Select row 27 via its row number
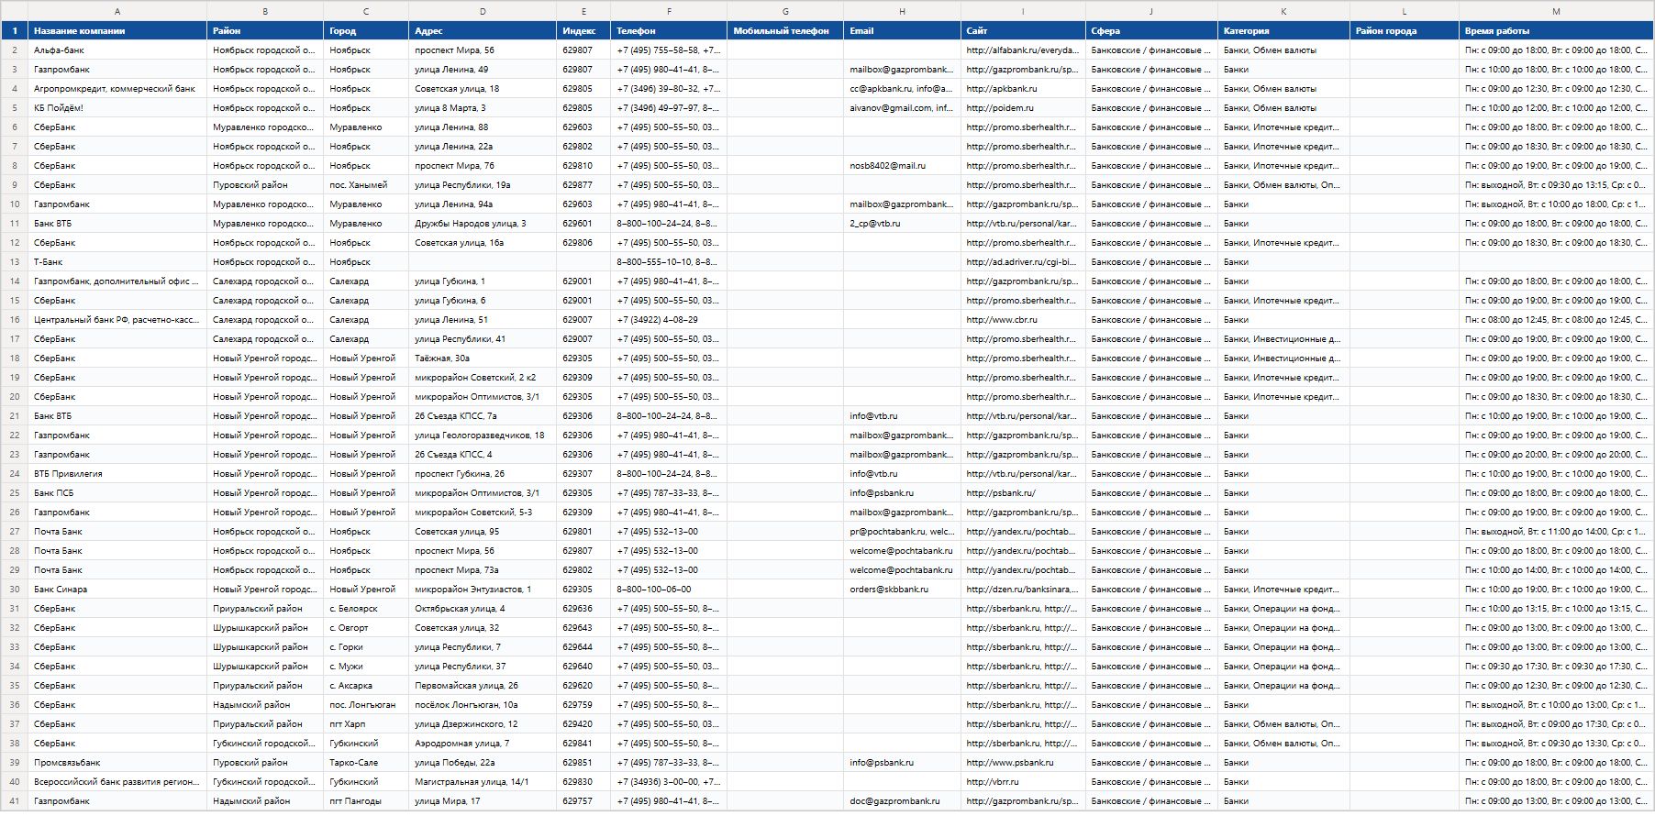1655x827 pixels. coord(15,532)
